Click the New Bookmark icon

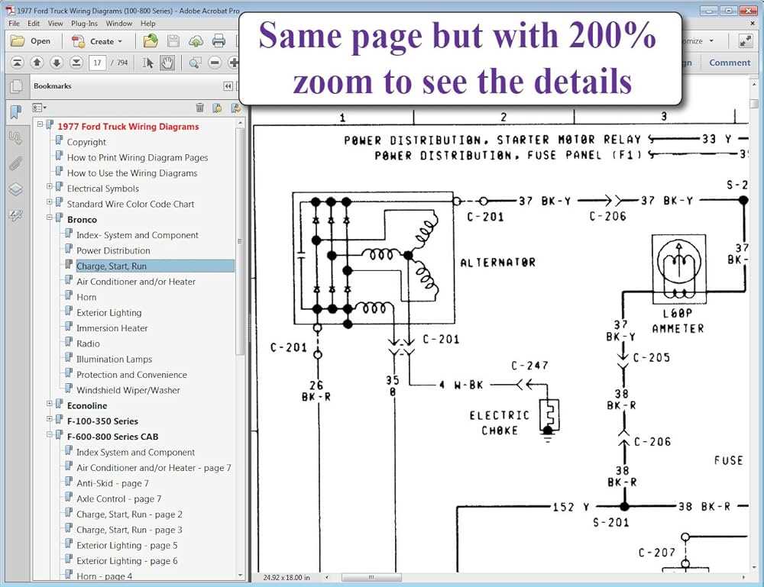click(217, 108)
